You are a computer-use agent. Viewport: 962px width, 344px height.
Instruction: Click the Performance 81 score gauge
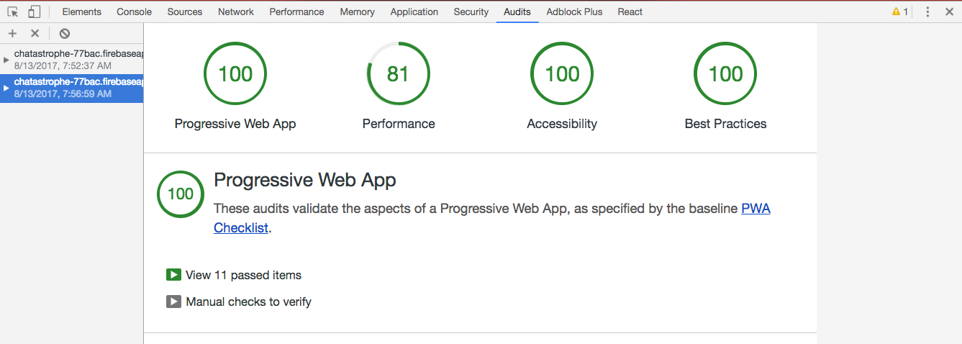pos(399,73)
